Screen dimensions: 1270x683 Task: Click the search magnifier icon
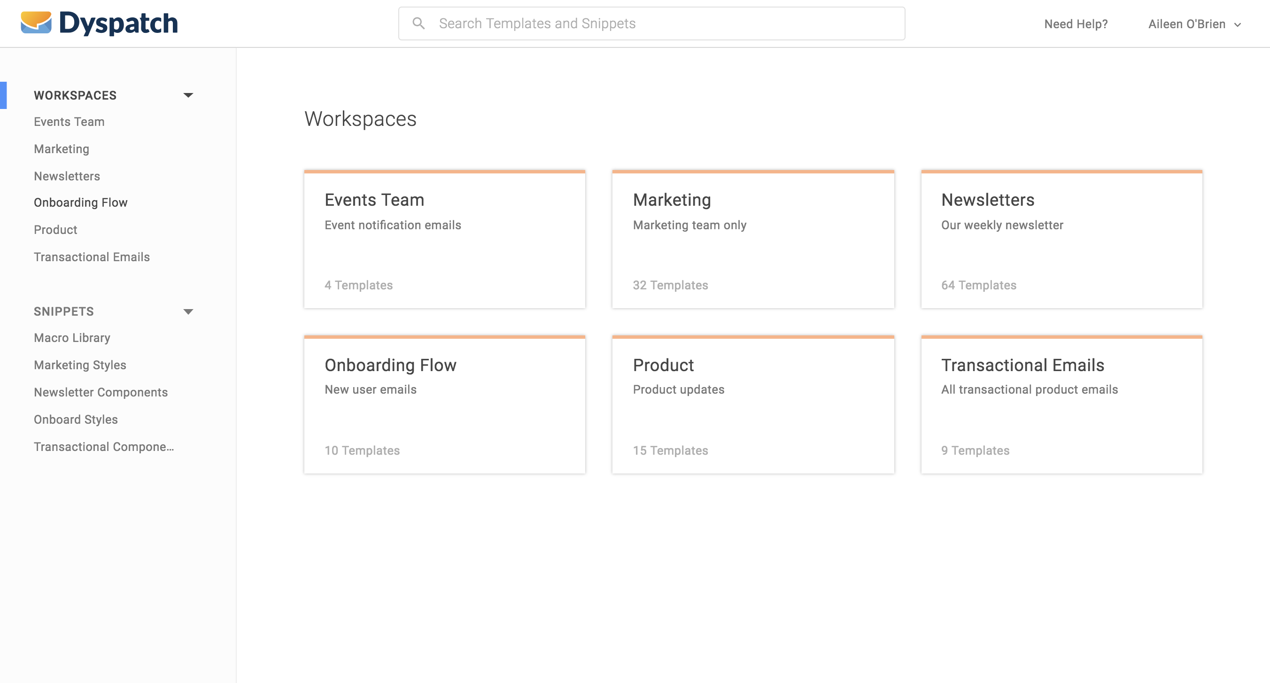point(418,23)
